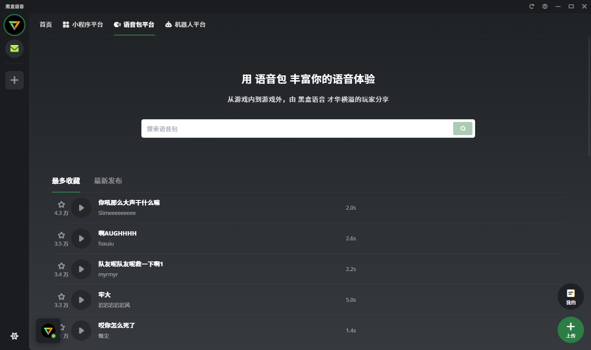The height and width of the screenshot is (350, 591).
Task: Open the upload page via 上传 button
Action: [570, 330]
